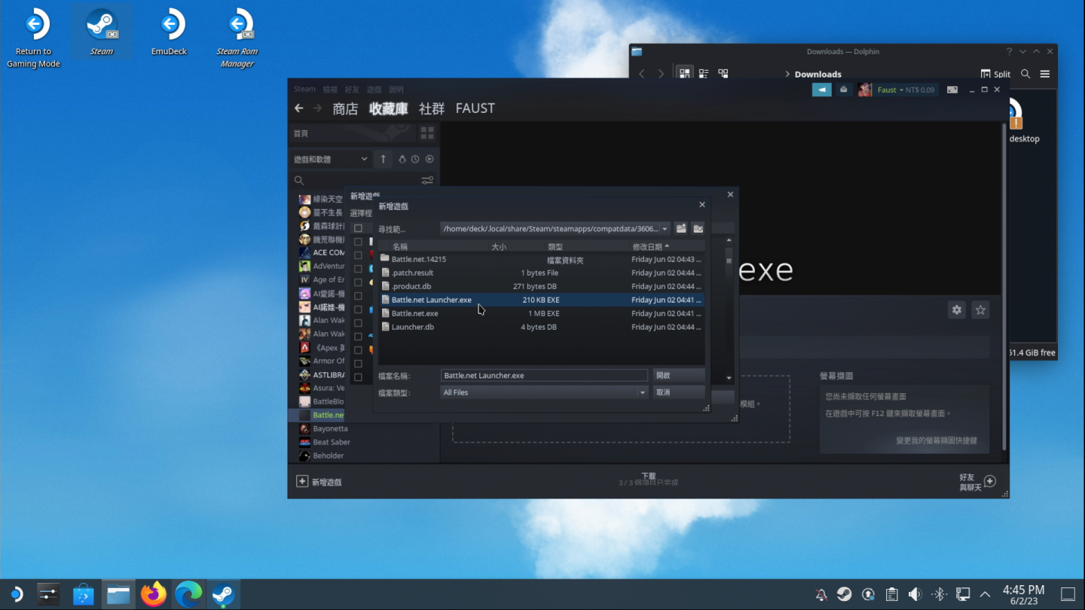Click chevron before Downloads breadcrumb
This screenshot has height=610, width=1085.
pos(787,74)
